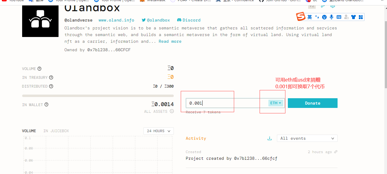Expand the 24 HOURS range dropdown
This screenshot has width=387, height=174.
(x=158, y=131)
